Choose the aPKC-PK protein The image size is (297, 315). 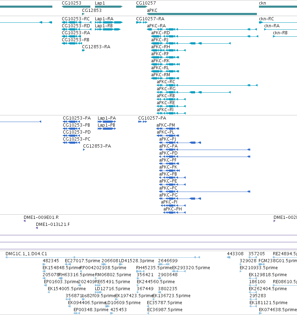tap(169, 171)
